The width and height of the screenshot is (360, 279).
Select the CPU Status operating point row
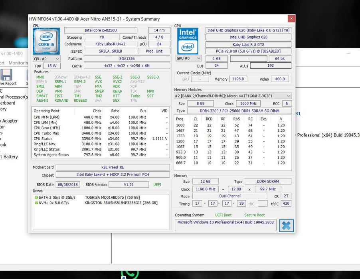point(101,139)
